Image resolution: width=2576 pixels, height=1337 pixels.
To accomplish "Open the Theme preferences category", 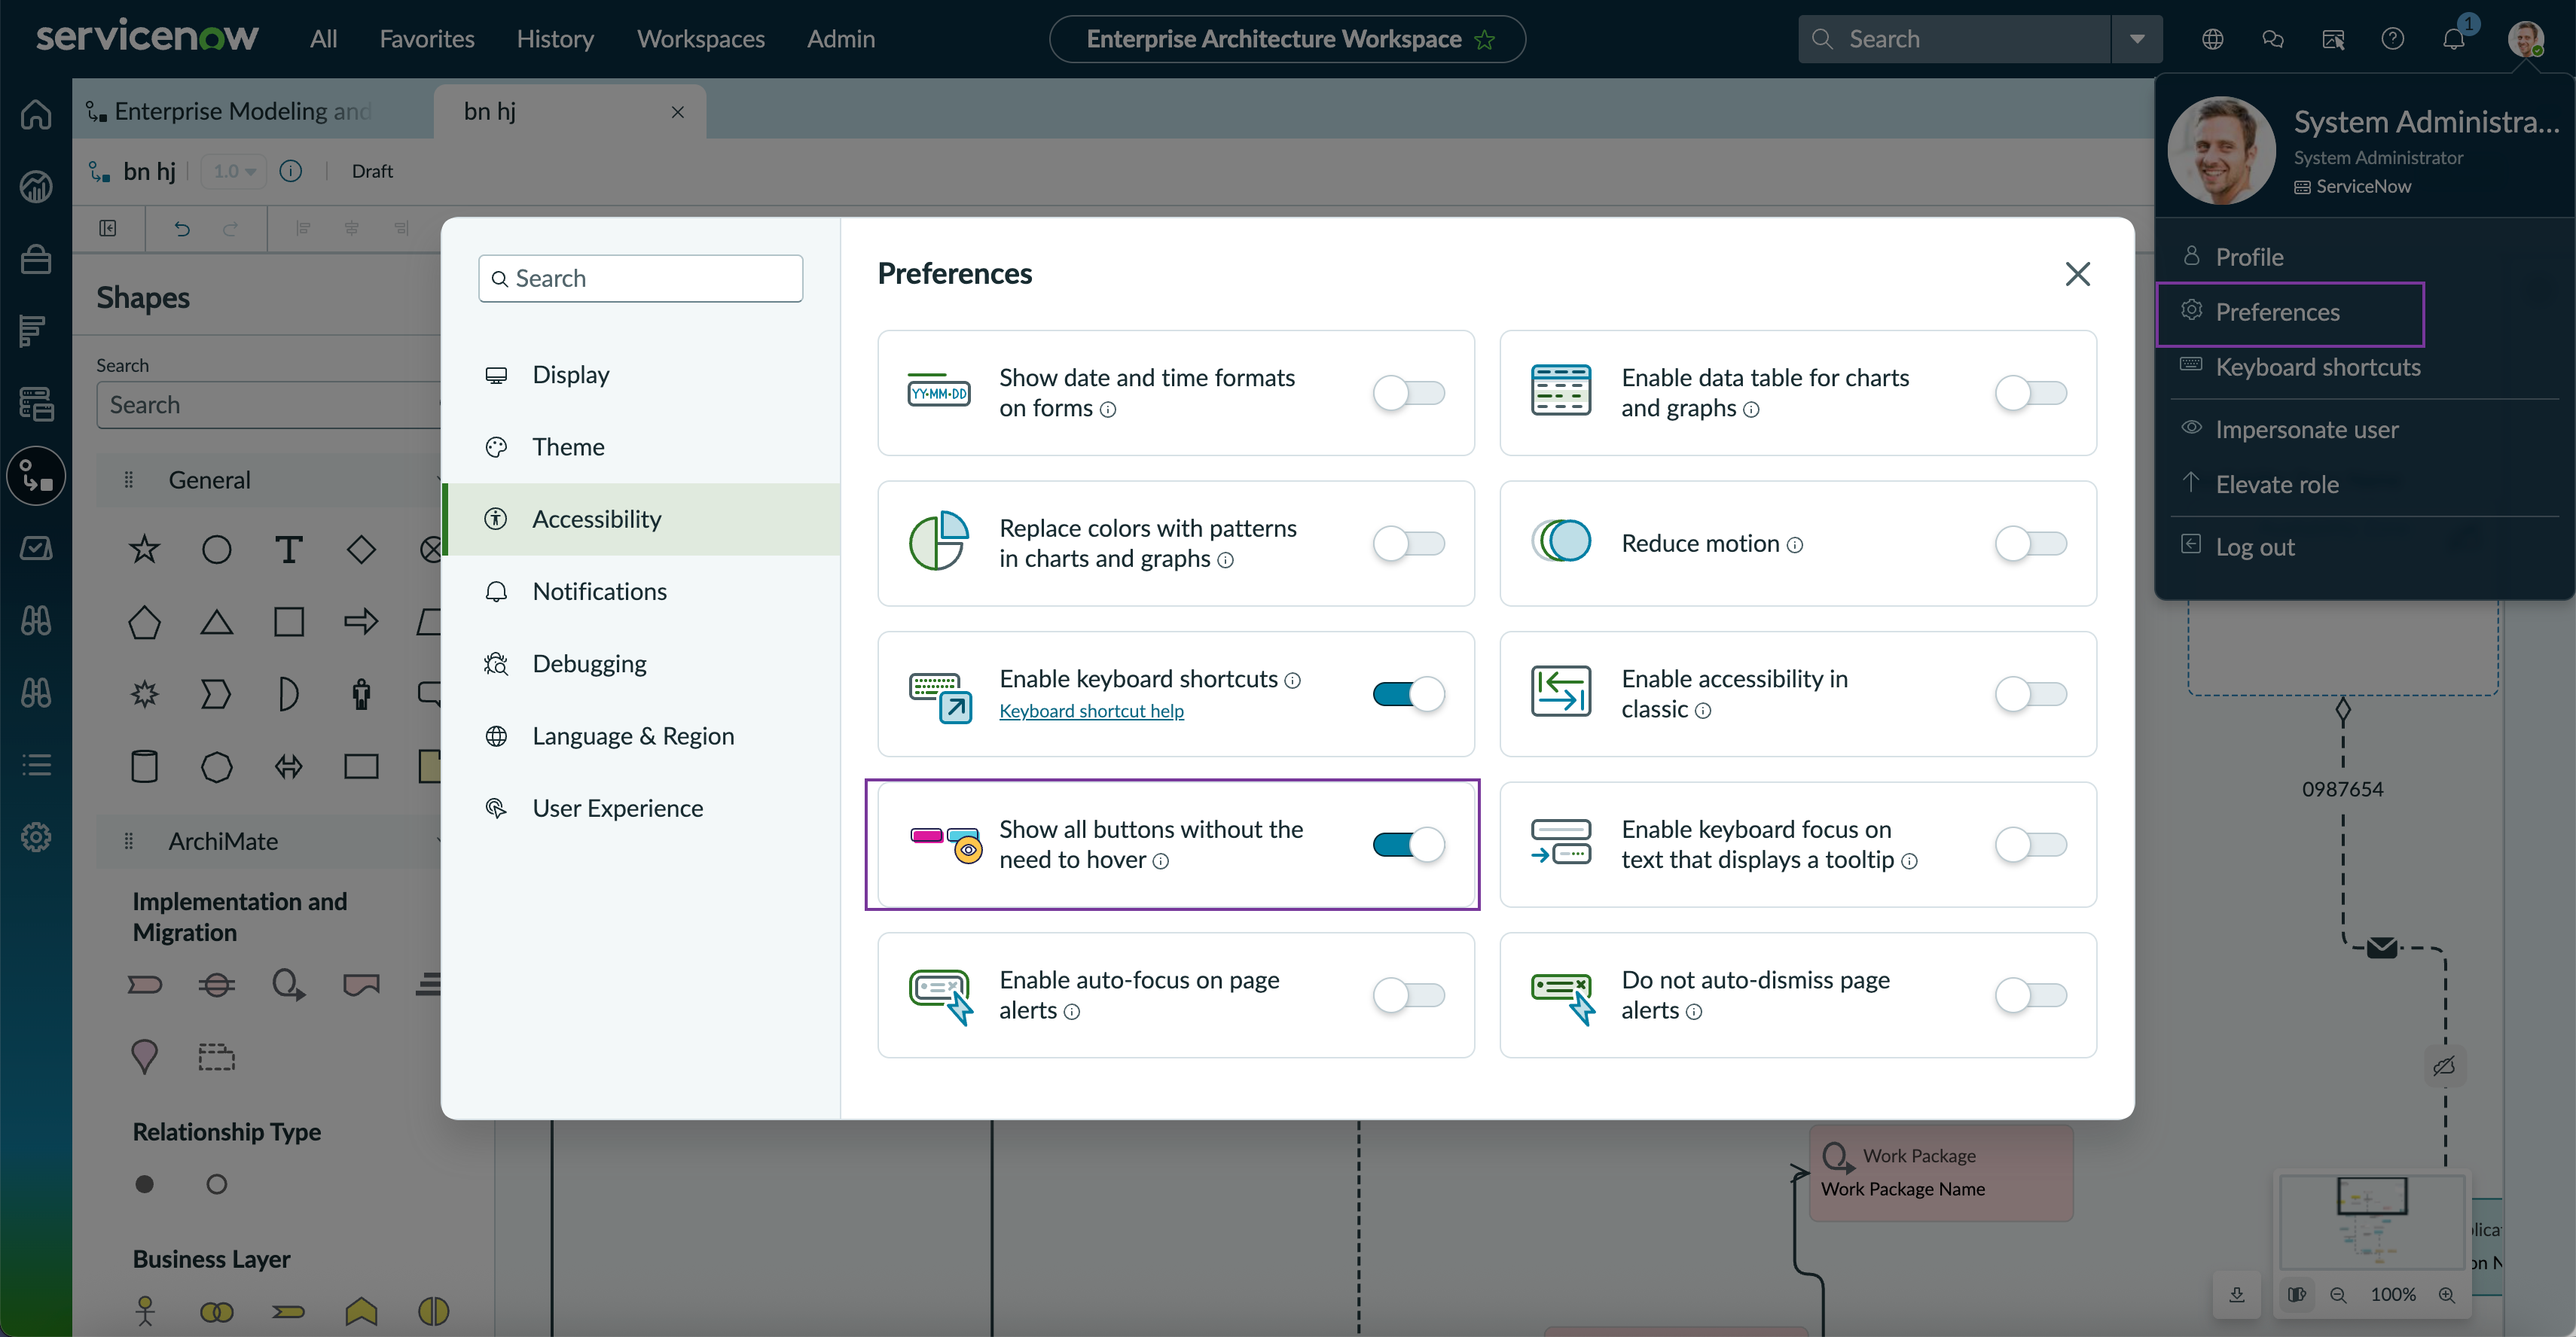I will pyautogui.click(x=641, y=446).
